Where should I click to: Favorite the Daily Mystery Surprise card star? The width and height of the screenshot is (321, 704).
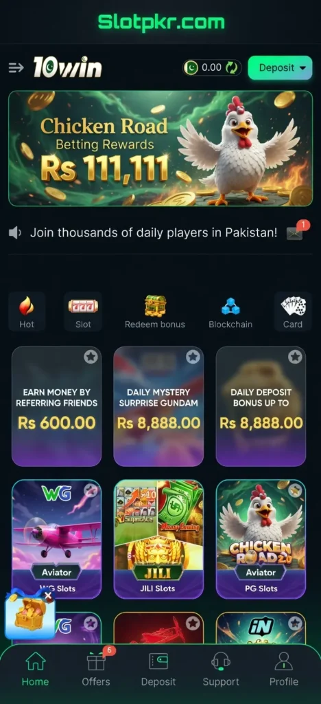(193, 357)
